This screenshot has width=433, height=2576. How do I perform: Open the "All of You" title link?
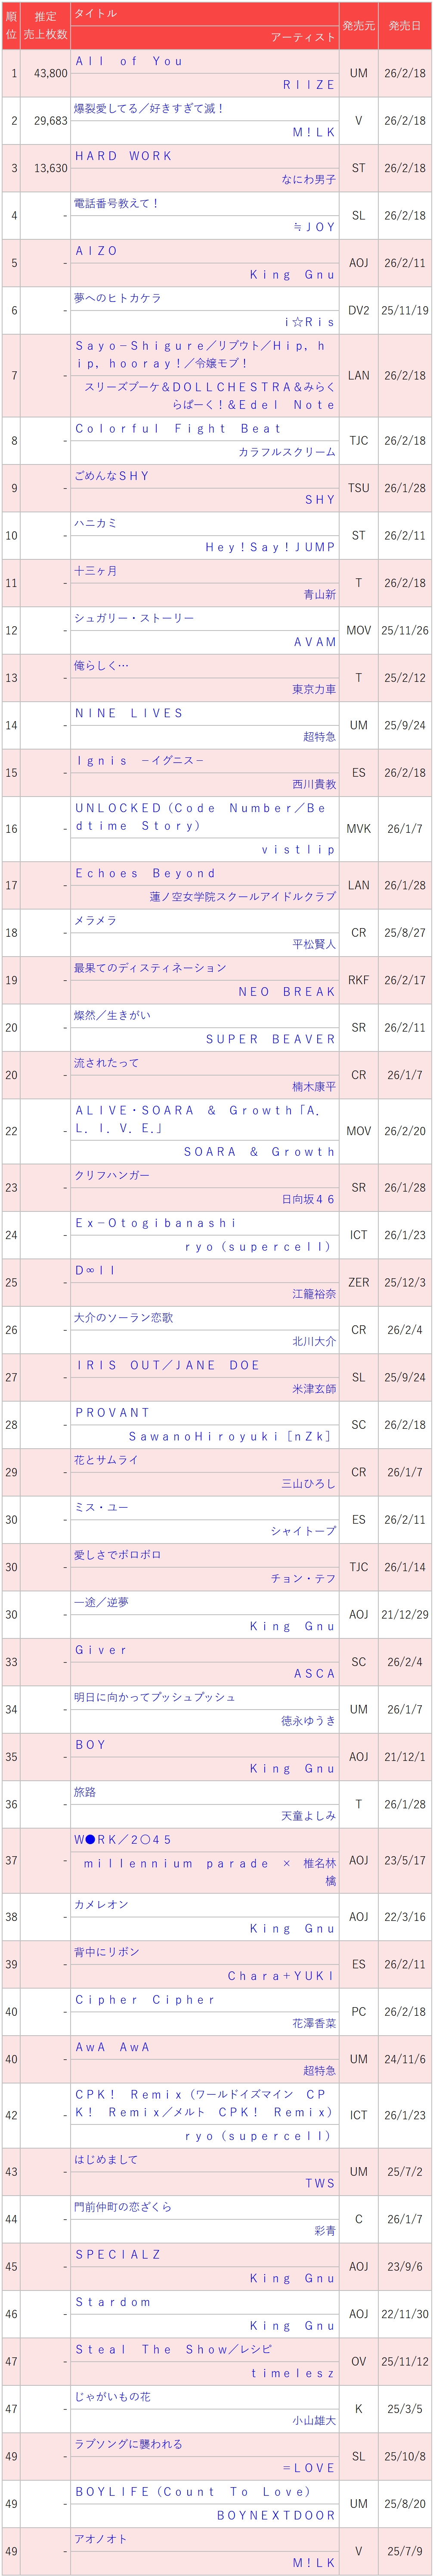130,61
